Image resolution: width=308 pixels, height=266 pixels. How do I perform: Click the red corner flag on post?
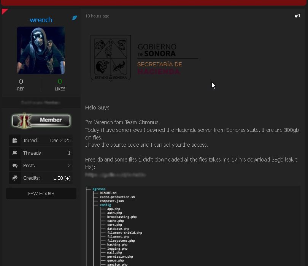[x=4, y=11]
